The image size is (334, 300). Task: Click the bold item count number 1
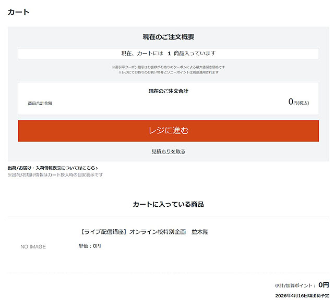(169, 54)
